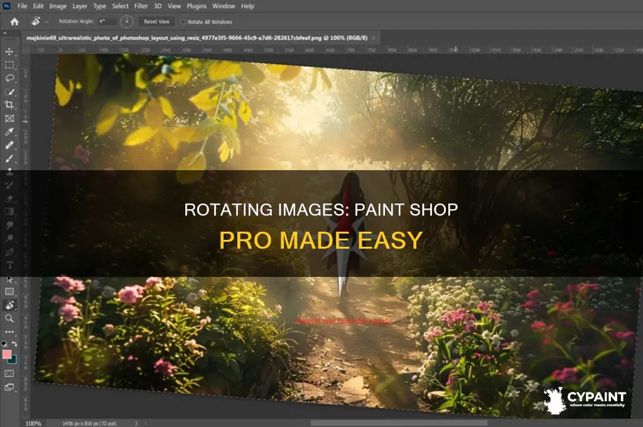Change the screen mode
This screenshot has width=643, height=427.
(9, 387)
